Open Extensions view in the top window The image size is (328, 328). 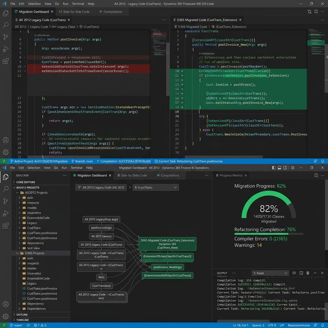pyautogui.click(x=6, y=61)
